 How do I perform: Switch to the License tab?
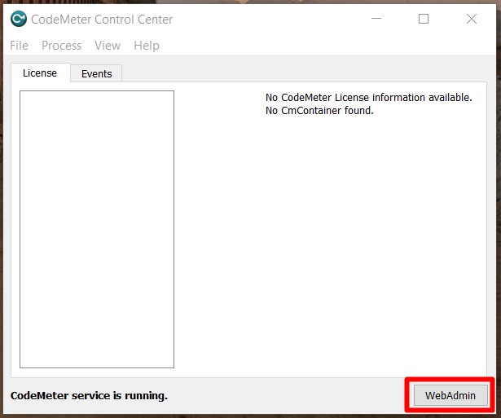tap(40, 73)
